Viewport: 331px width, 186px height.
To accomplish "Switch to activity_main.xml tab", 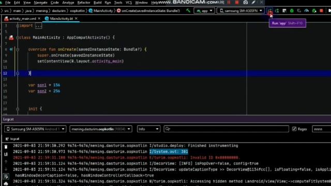I will pyautogui.click(x=23, y=19).
